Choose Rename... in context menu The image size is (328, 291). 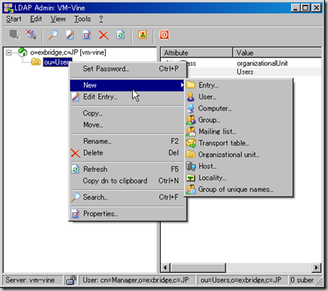tap(128, 141)
